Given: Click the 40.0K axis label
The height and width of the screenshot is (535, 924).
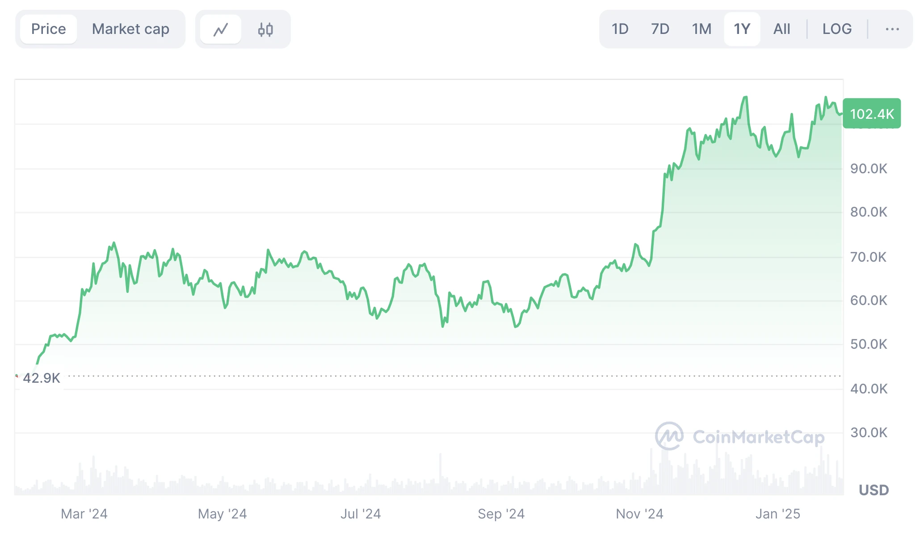Looking at the screenshot, I should click(869, 389).
